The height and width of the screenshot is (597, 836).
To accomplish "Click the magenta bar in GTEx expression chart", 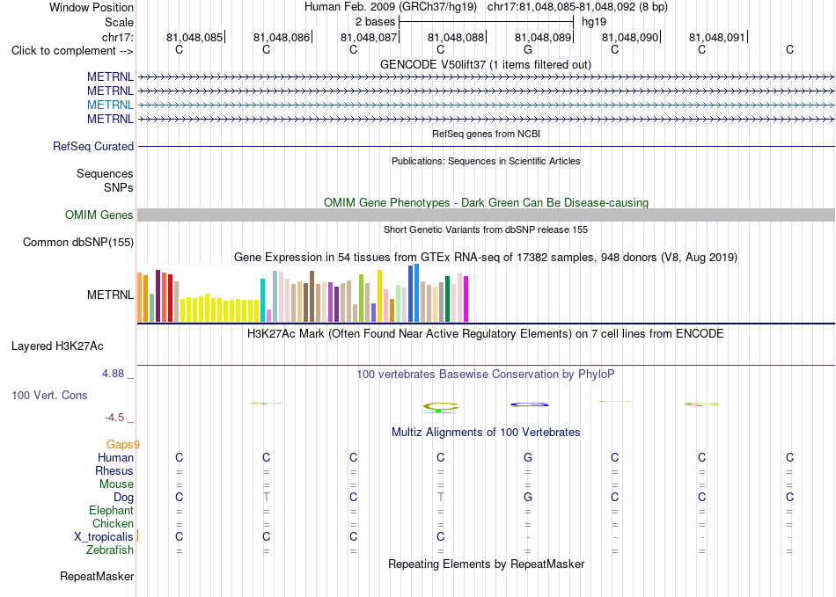I will tap(466, 299).
